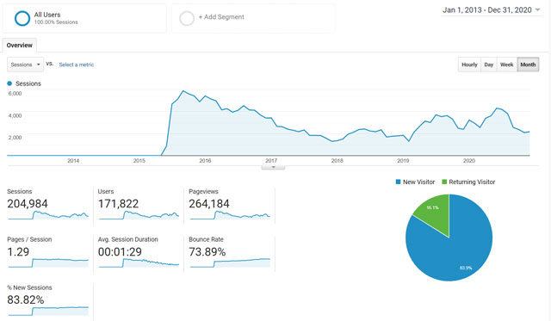Viewport: 551px width, 321px height.
Task: Click the + Add Segment button
Action: pyautogui.click(x=221, y=17)
